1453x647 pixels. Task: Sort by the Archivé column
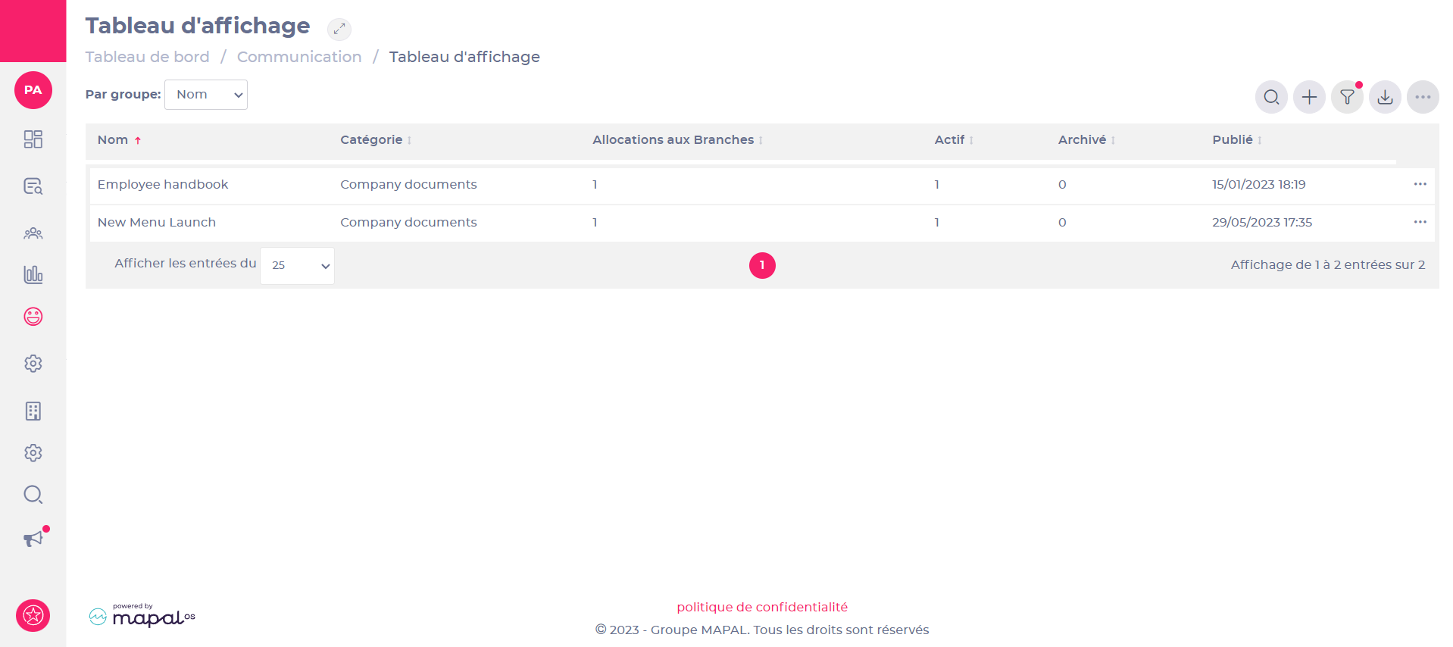(1086, 140)
